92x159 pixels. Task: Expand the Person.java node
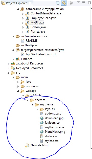click(23, 27)
